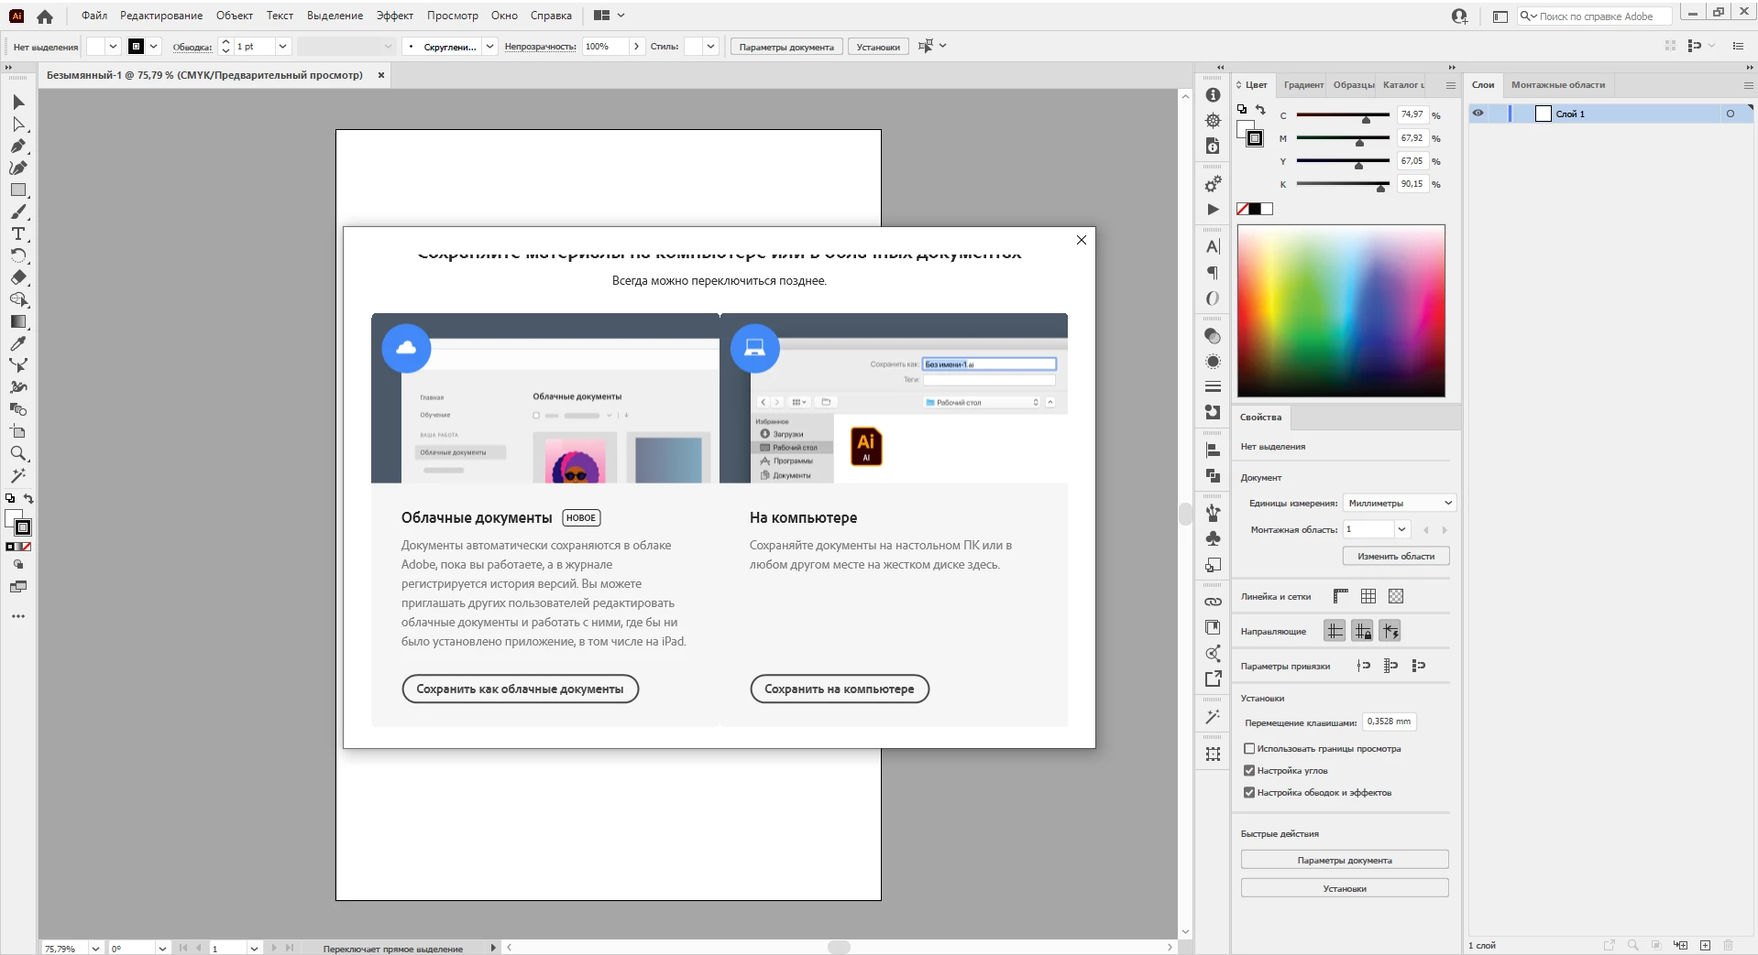
Task: Show grid icon in Properties
Action: click(x=1368, y=596)
